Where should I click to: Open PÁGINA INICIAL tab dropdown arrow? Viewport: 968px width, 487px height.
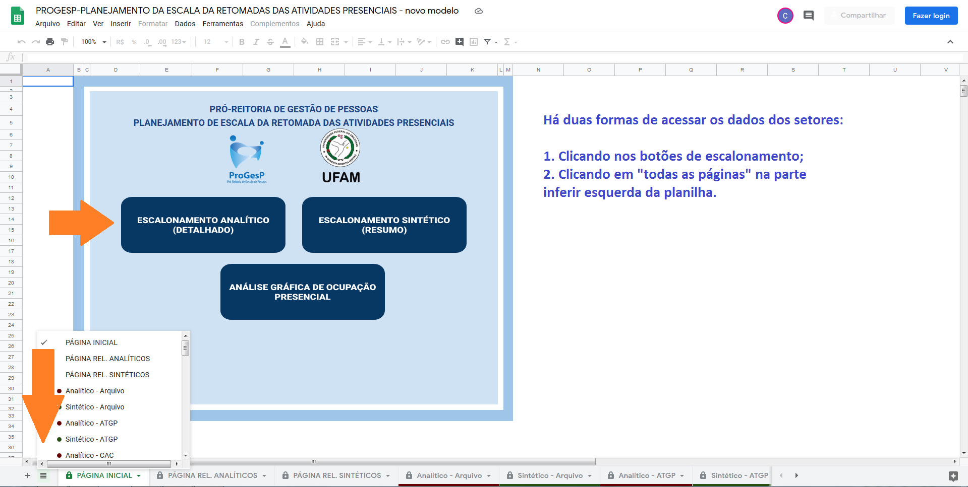pyautogui.click(x=139, y=476)
